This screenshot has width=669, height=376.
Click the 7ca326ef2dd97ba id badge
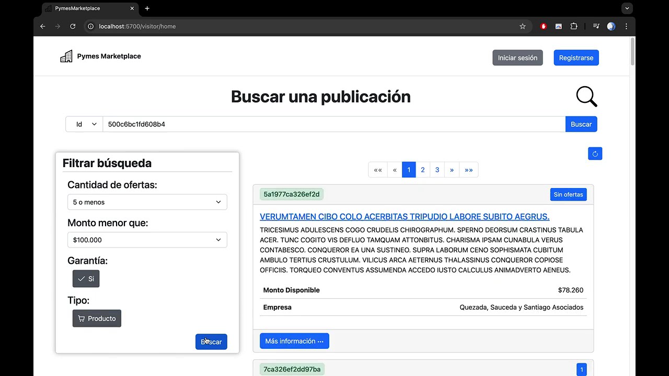click(x=292, y=369)
